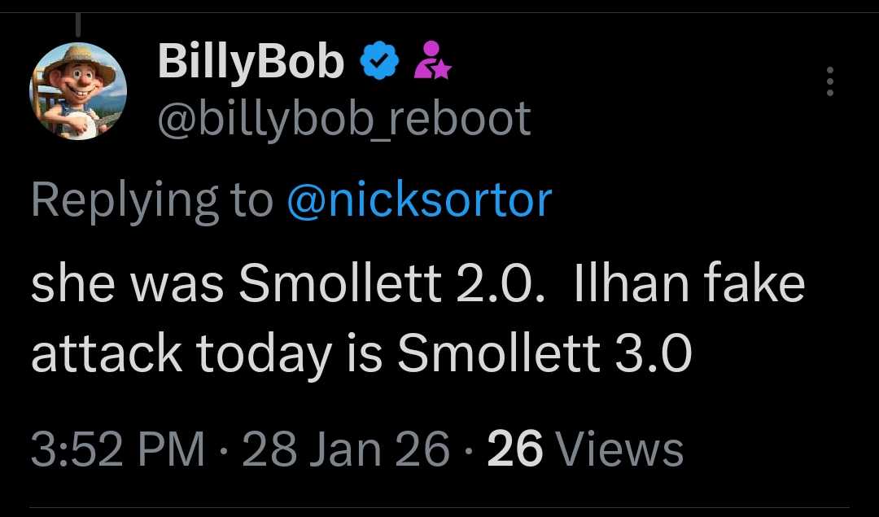Click the BillyBob display name
This screenshot has width=879, height=517.
coord(251,62)
